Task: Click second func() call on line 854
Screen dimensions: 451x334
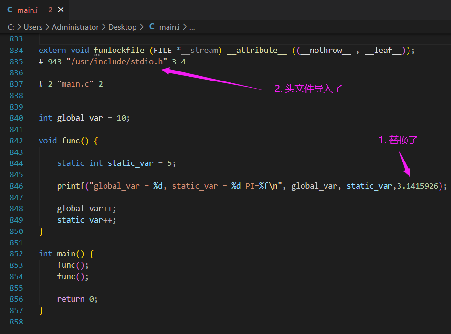Action: (x=73, y=276)
